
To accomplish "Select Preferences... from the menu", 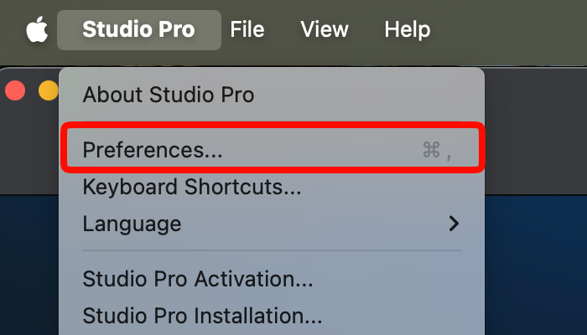I will click(x=273, y=149).
